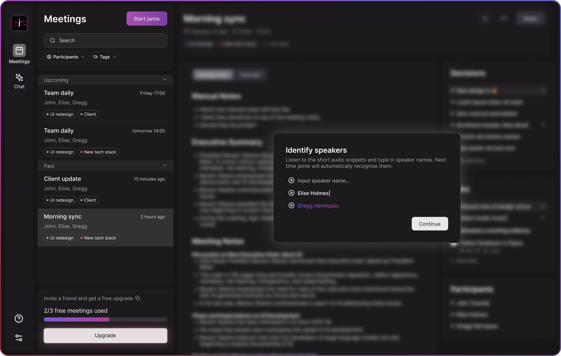The width and height of the screenshot is (561, 356).
Task: Click the Start jamie button
Action: coord(147,19)
